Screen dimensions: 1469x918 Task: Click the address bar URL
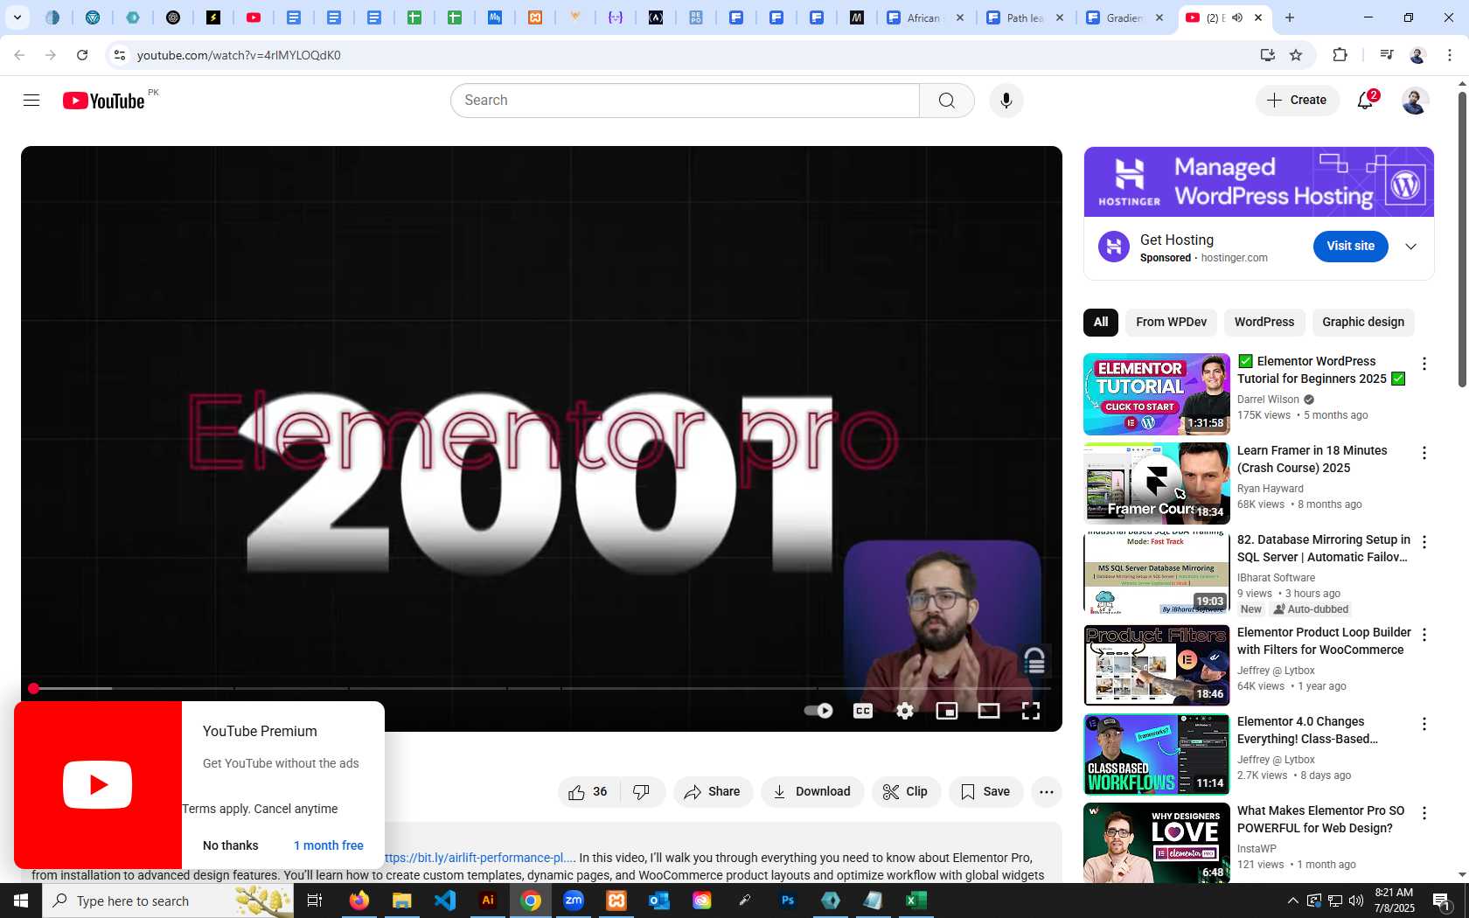[x=239, y=55]
